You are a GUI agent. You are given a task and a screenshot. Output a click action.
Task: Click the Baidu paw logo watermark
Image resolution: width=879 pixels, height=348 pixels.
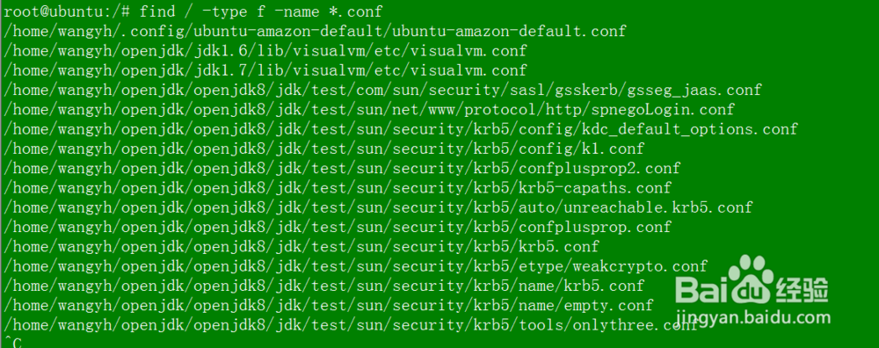pyautogui.click(x=752, y=279)
